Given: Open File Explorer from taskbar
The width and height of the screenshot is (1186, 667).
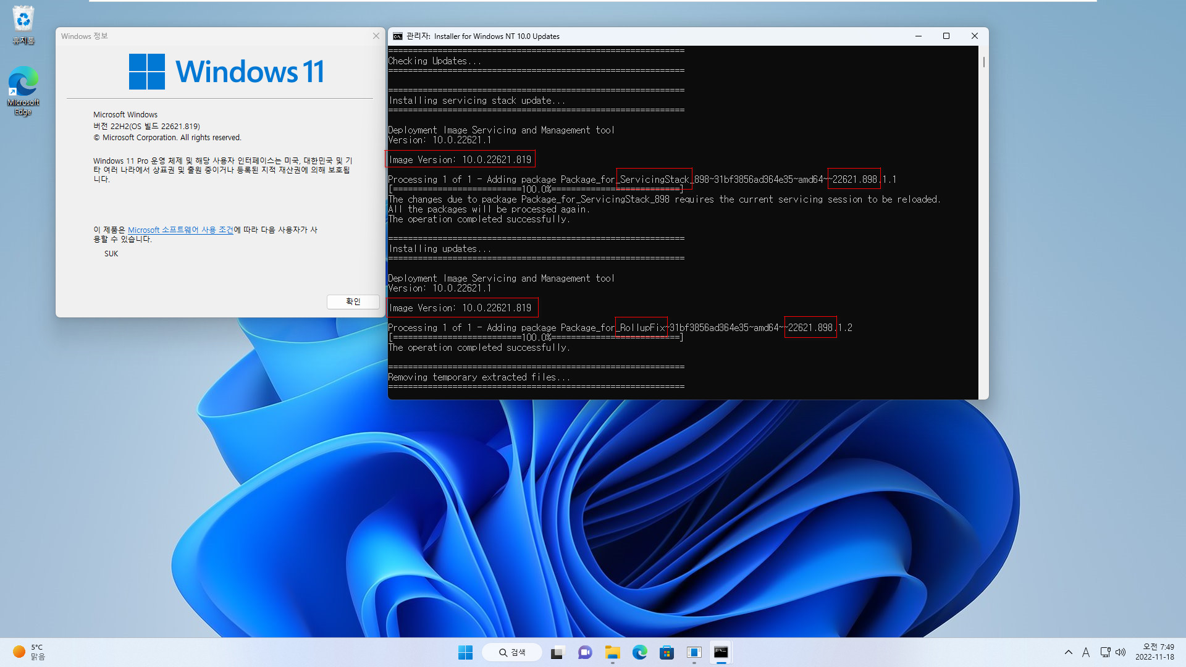Looking at the screenshot, I should [x=612, y=652].
